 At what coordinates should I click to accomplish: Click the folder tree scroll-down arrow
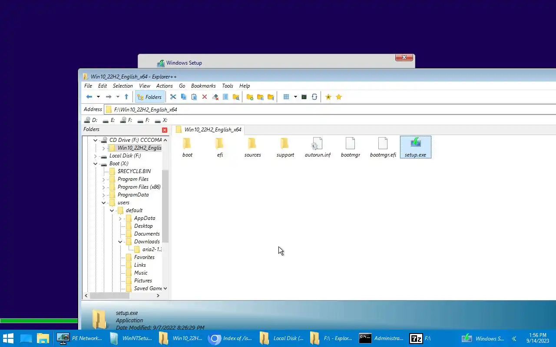click(x=165, y=288)
